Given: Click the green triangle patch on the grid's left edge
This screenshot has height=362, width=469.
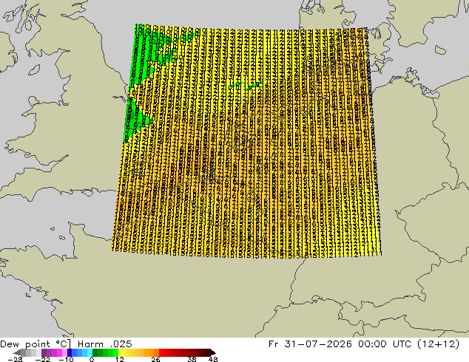Looking at the screenshot, I should click(x=133, y=120).
